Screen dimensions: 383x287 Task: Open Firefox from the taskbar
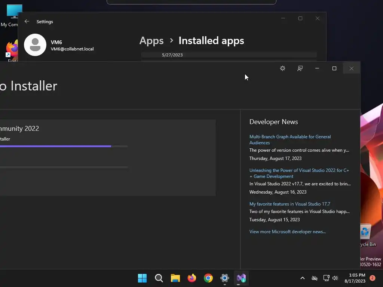(192, 278)
